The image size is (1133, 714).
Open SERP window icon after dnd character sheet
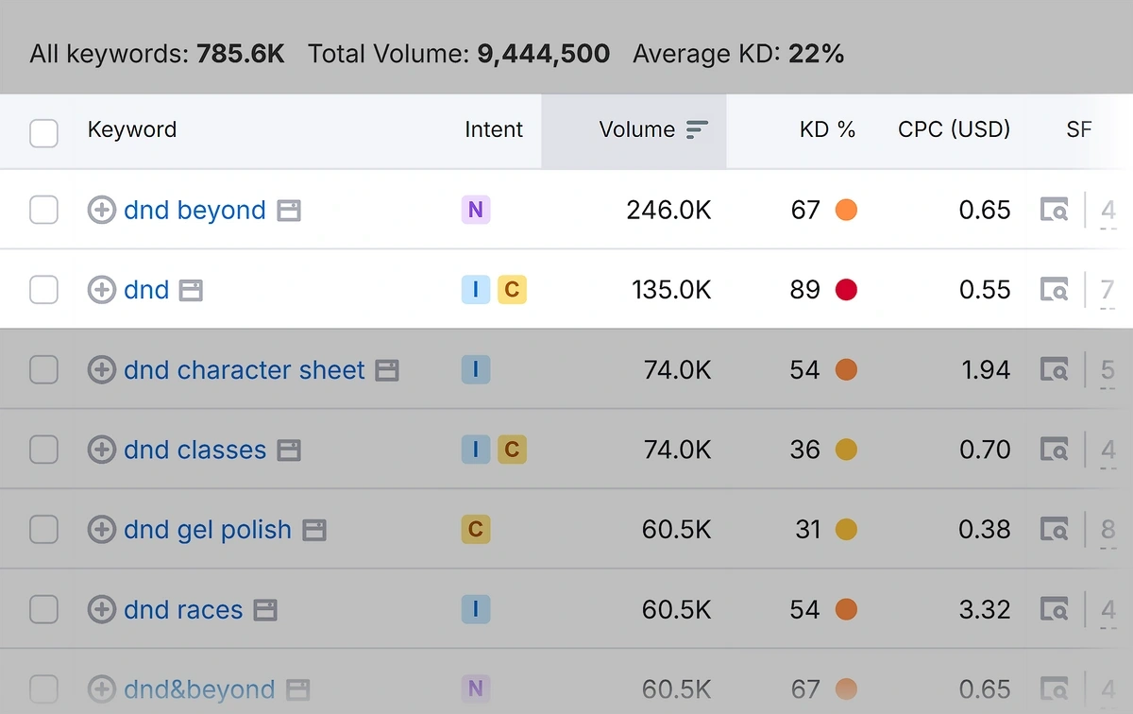[x=387, y=370]
